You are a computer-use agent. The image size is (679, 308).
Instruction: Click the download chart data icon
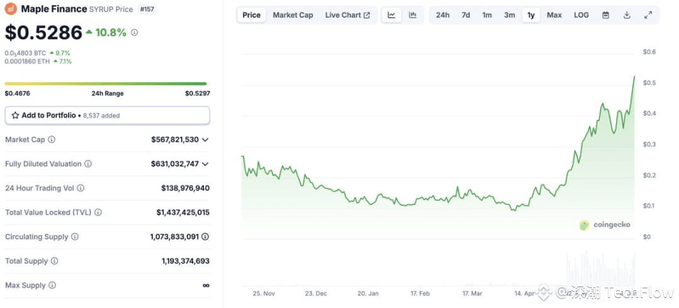pyautogui.click(x=627, y=15)
